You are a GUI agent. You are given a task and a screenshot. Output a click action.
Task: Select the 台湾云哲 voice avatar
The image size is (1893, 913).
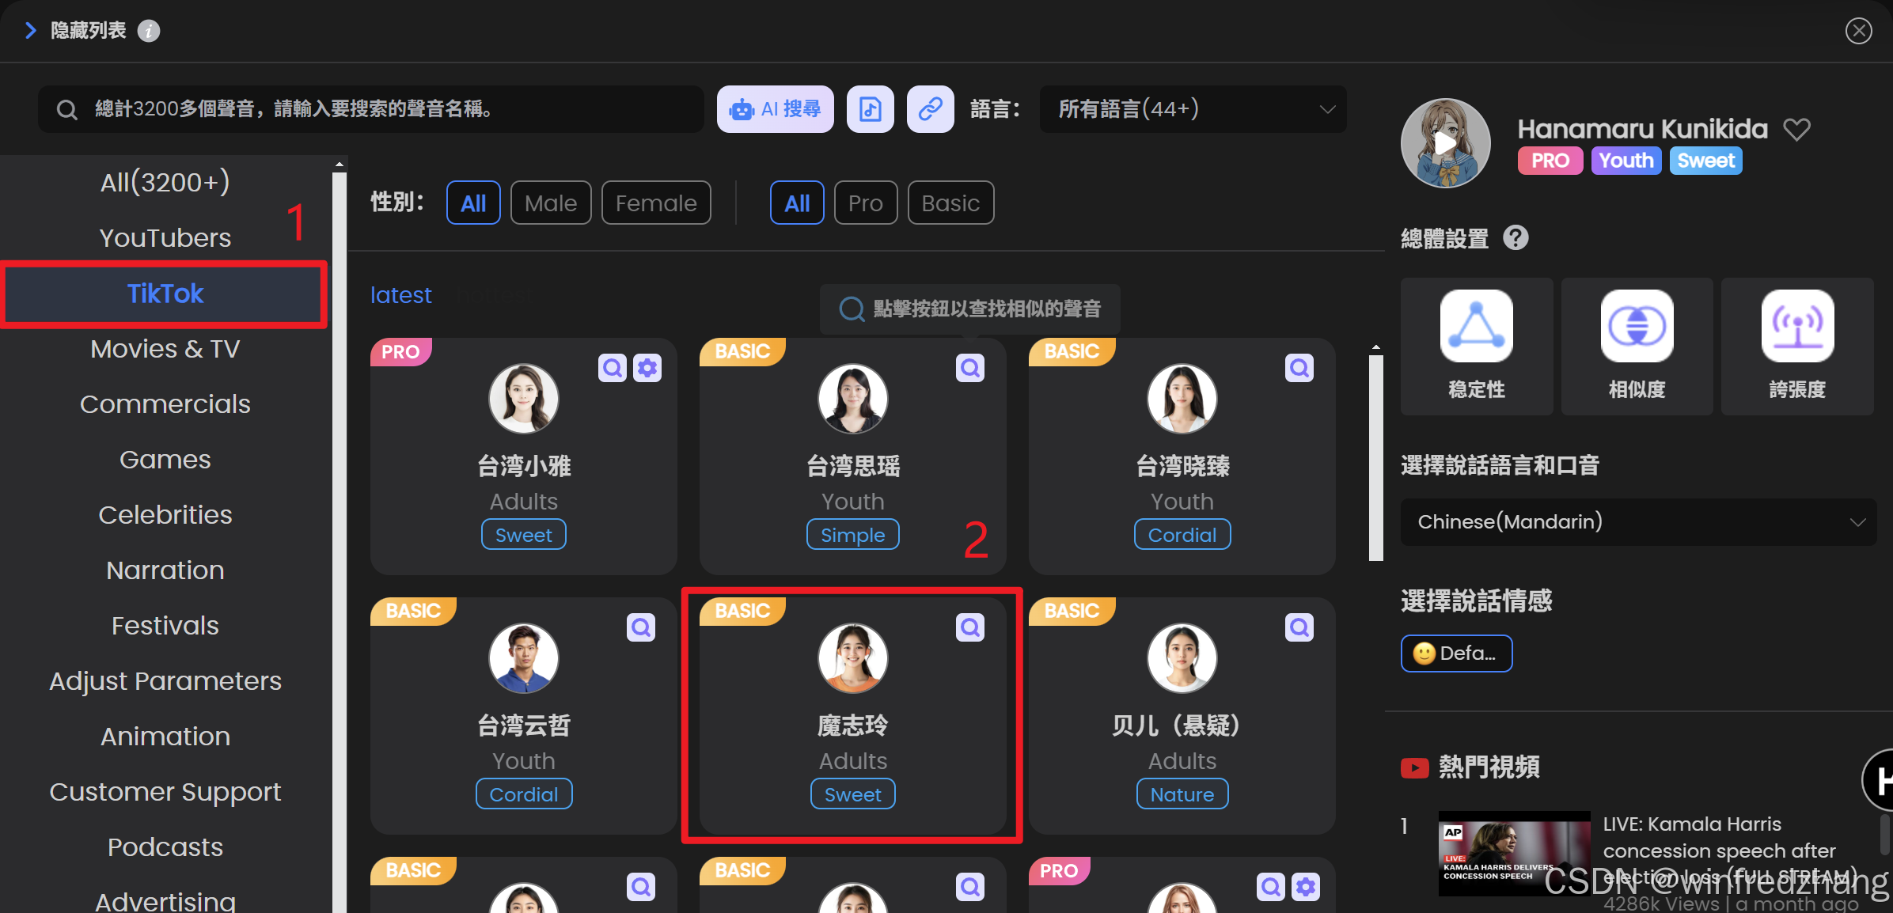524,658
